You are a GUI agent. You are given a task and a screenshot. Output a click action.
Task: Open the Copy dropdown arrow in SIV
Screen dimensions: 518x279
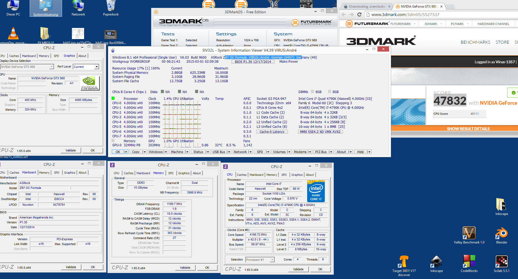[144, 152]
